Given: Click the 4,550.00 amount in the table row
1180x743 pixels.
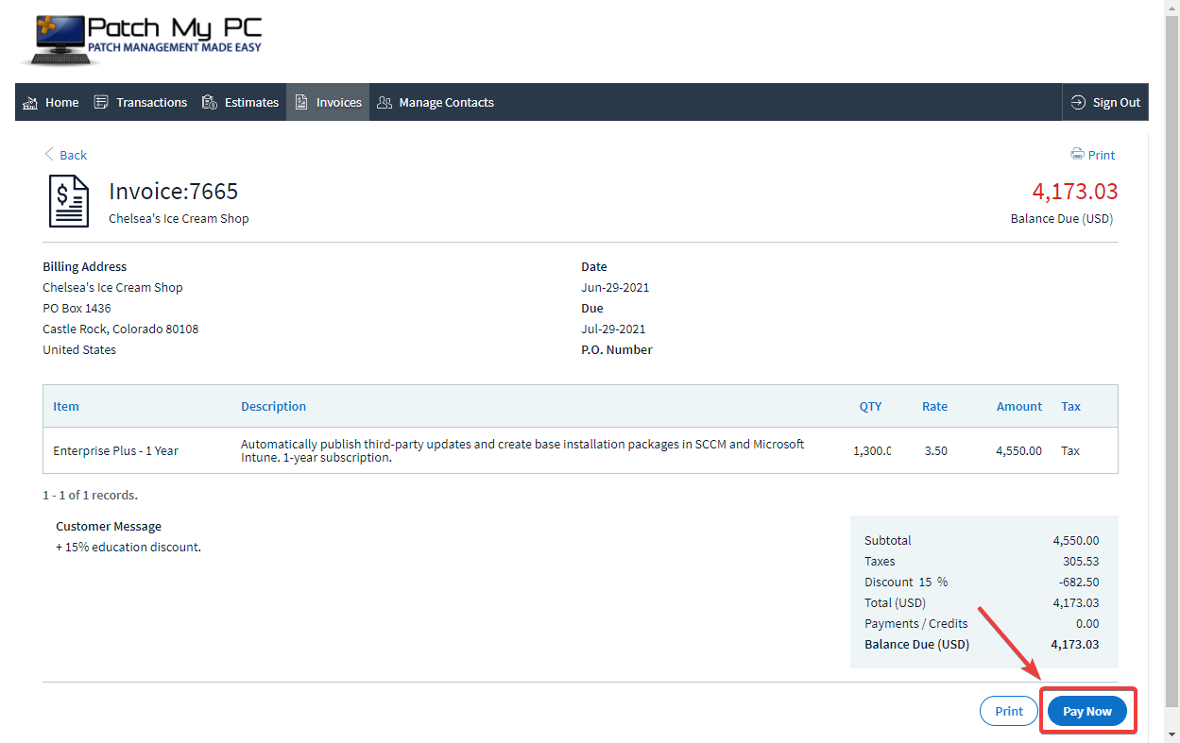Looking at the screenshot, I should pos(1018,450).
